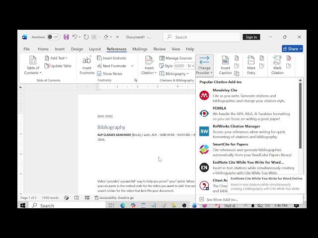Click the Word title bar Search box
The image size is (318, 238).
pyautogui.click(x=202, y=37)
